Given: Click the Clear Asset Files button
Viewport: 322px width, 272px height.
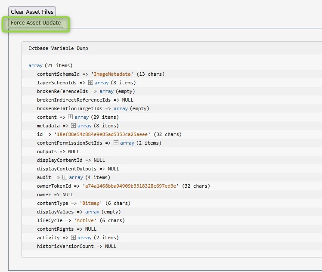Looking at the screenshot, I should click(x=32, y=12).
